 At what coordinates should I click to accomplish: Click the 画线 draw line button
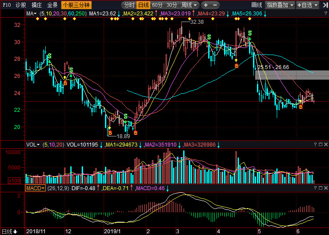[x=257, y=5]
